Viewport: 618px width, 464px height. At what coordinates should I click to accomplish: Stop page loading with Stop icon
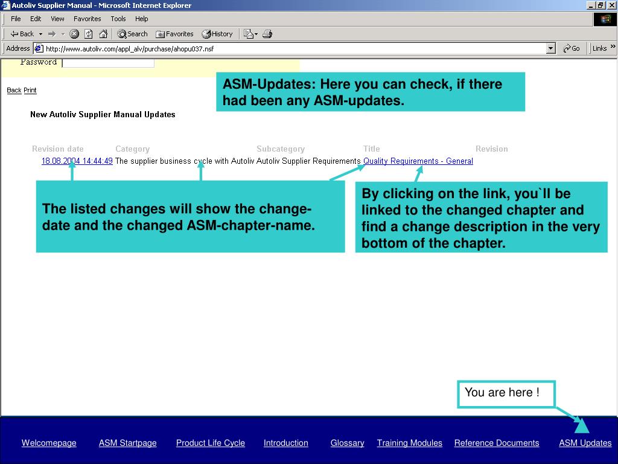coord(74,34)
